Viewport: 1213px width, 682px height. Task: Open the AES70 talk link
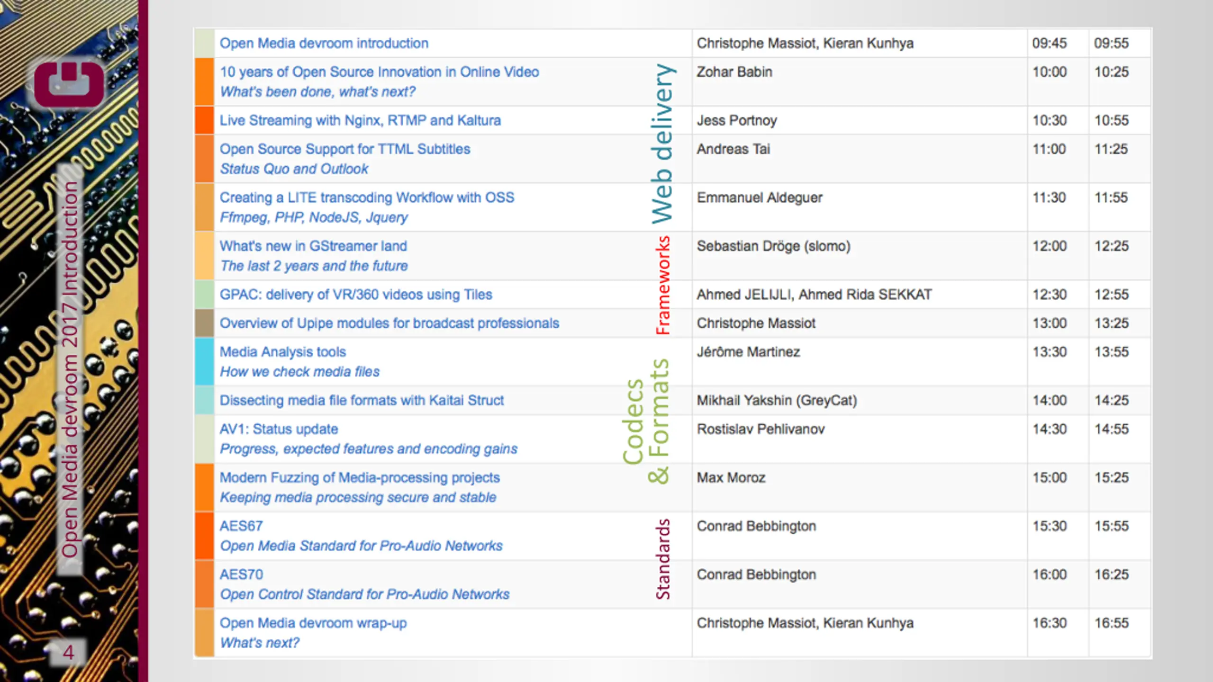click(241, 574)
